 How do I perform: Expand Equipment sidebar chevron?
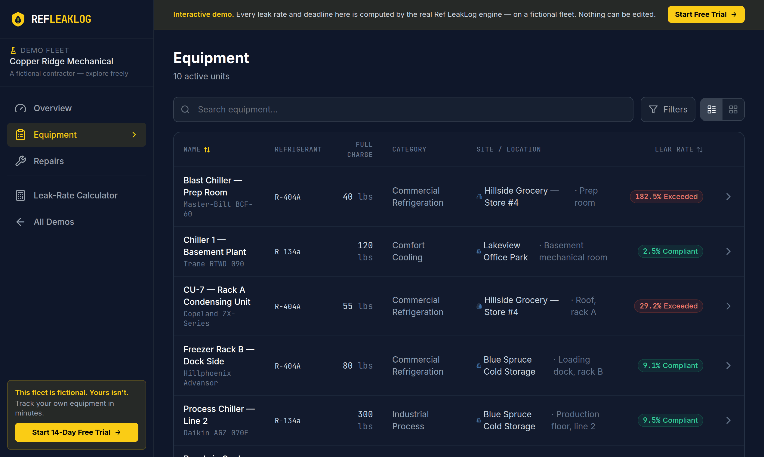[134, 135]
